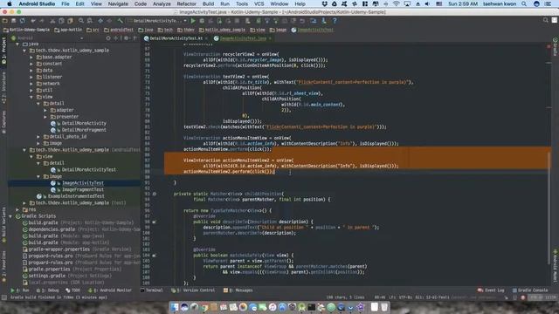Open the Gradle Console panel
This screenshot has width=559, height=314.
coord(530,290)
